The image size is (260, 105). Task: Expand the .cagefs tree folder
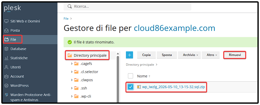72,64
